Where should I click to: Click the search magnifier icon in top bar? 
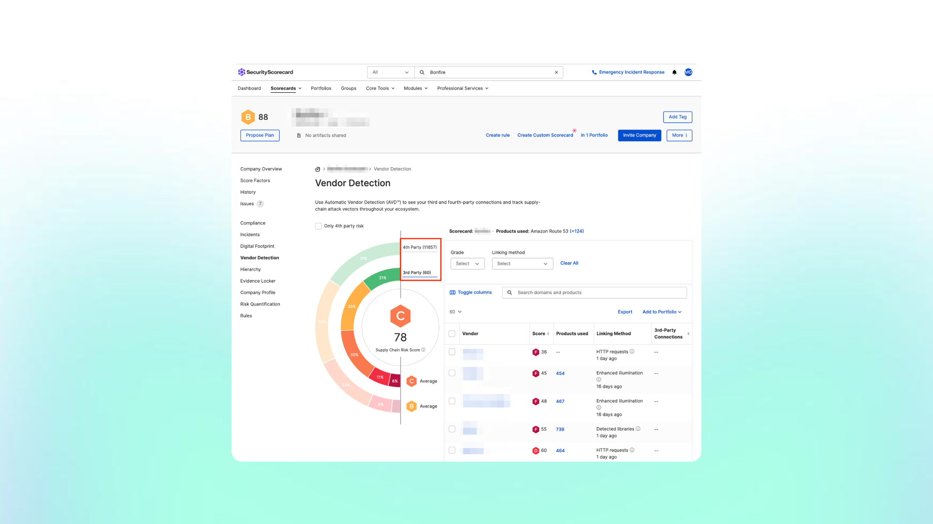tap(422, 72)
